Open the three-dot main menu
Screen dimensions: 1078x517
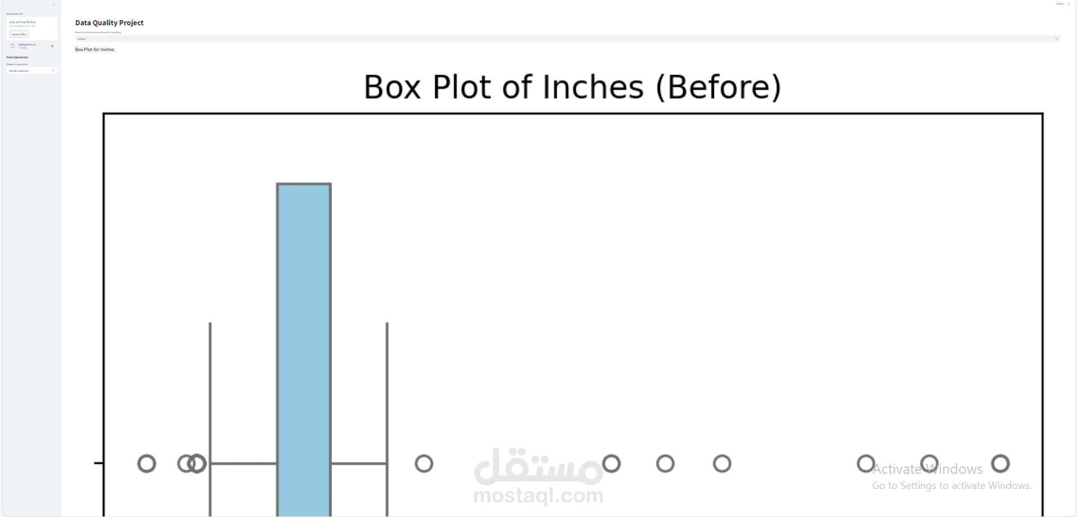[x=1068, y=4]
